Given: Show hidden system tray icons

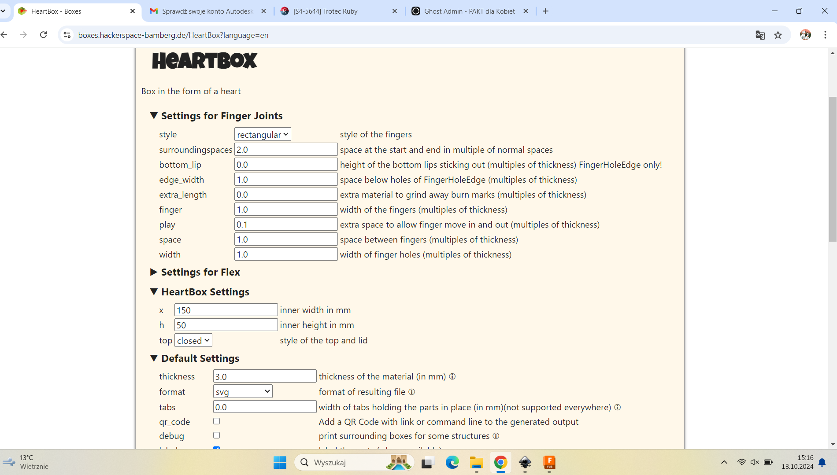Looking at the screenshot, I should pos(724,462).
